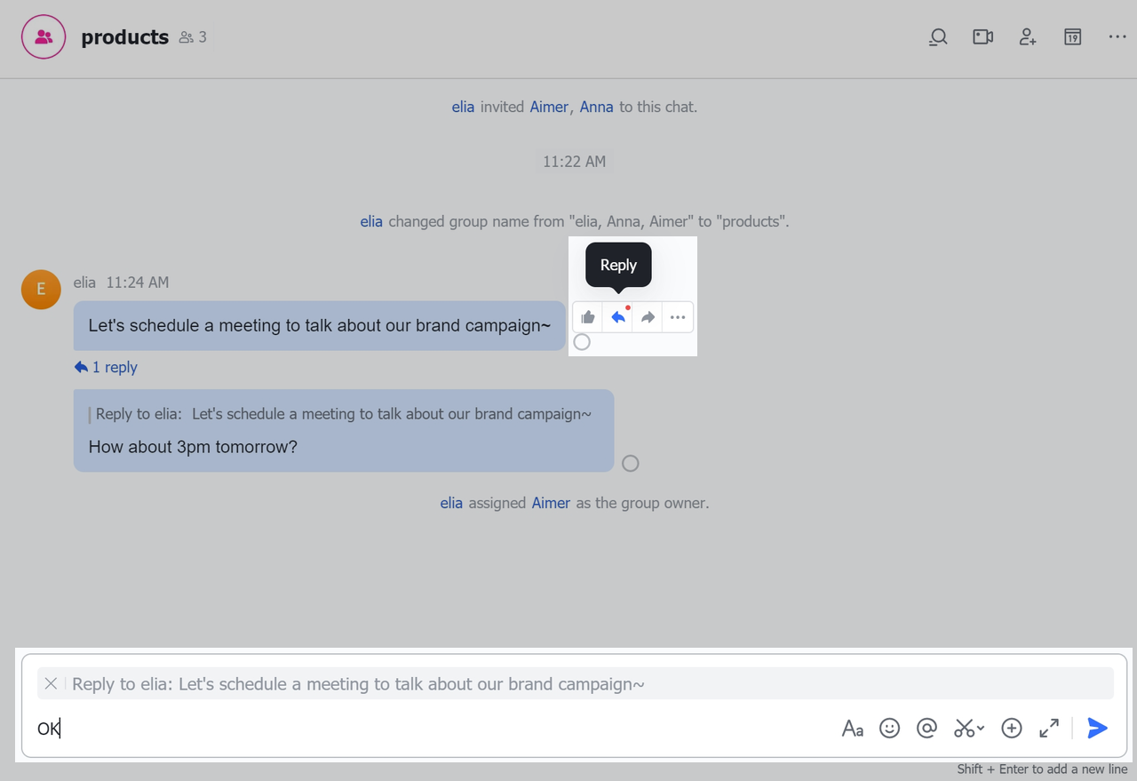Open the "1 reply" thread link
This screenshot has height=781, width=1137.
107,367
